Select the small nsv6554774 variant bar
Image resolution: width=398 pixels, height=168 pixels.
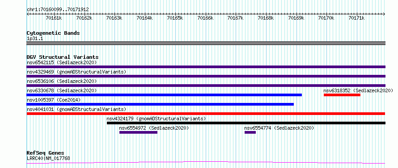250,132
